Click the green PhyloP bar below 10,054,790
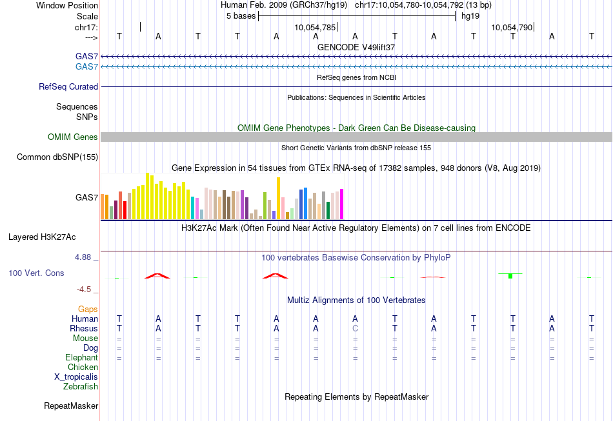 coord(510,276)
